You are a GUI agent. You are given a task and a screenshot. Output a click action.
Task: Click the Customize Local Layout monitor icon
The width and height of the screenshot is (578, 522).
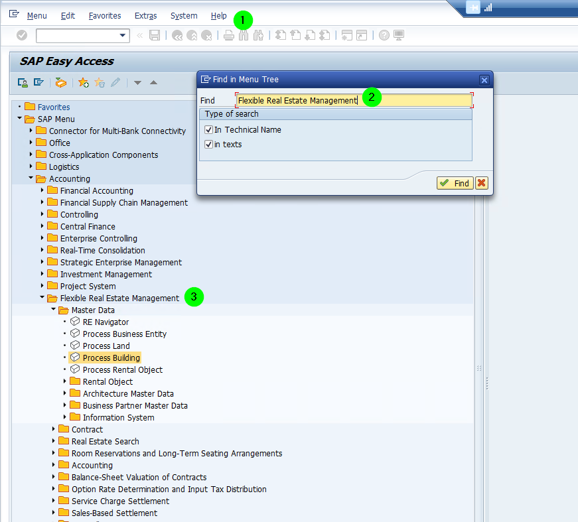tap(399, 35)
